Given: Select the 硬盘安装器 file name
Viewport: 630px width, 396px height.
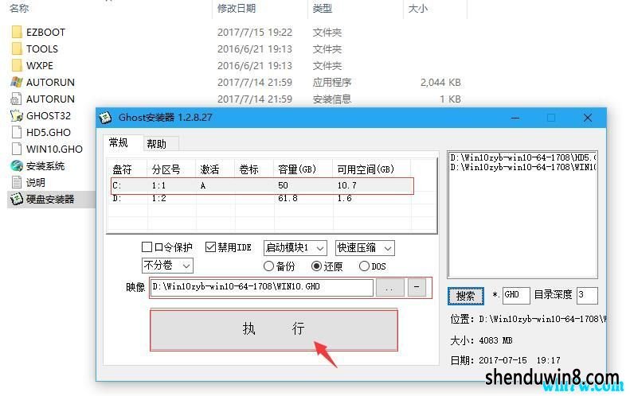Looking at the screenshot, I should tap(50, 200).
